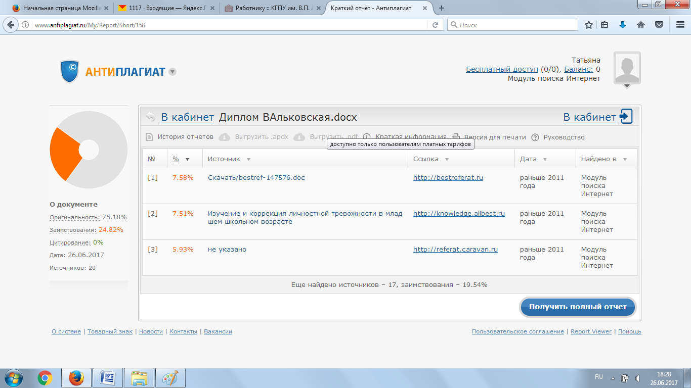The image size is (691, 388).
Task: Sort table by Источник column arrow
Action: [248, 159]
